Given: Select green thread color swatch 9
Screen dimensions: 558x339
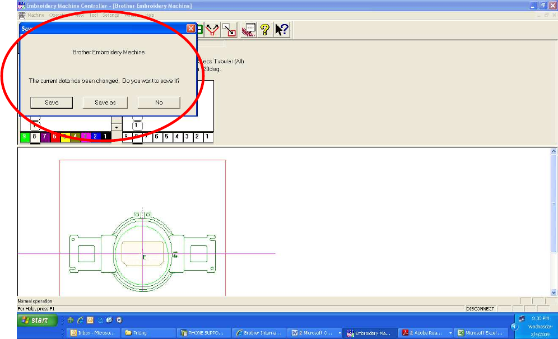Looking at the screenshot, I should pyautogui.click(x=25, y=137).
